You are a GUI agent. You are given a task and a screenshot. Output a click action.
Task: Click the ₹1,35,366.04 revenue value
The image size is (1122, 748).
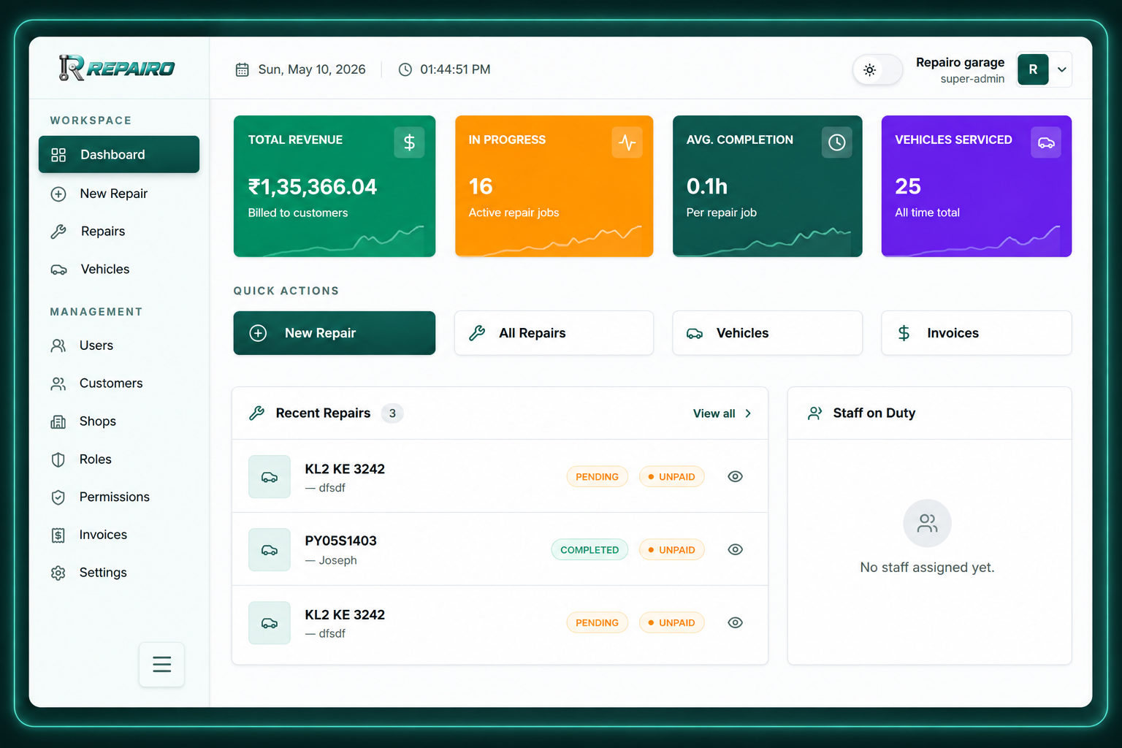pos(313,187)
